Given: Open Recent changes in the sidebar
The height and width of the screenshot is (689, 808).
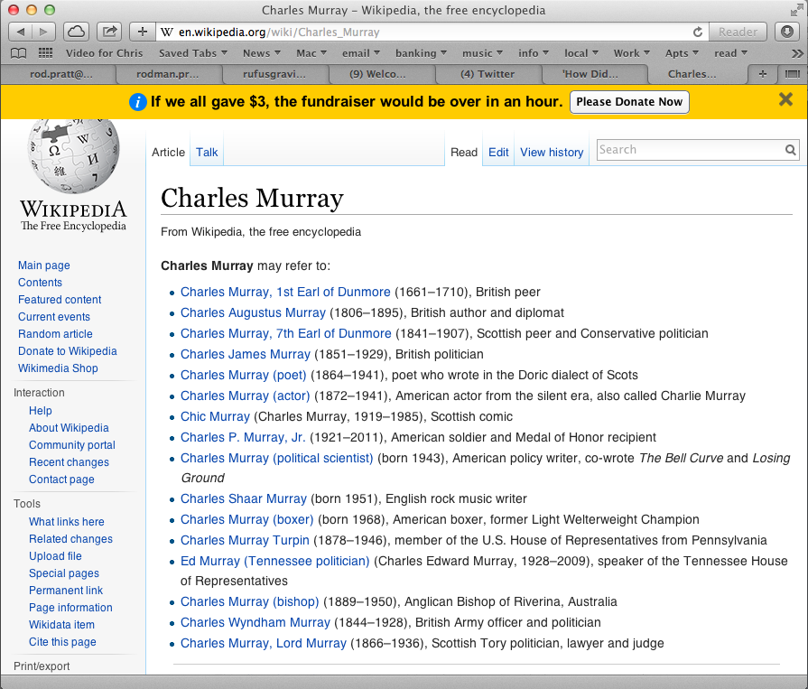Looking at the screenshot, I should pyautogui.click(x=69, y=462).
